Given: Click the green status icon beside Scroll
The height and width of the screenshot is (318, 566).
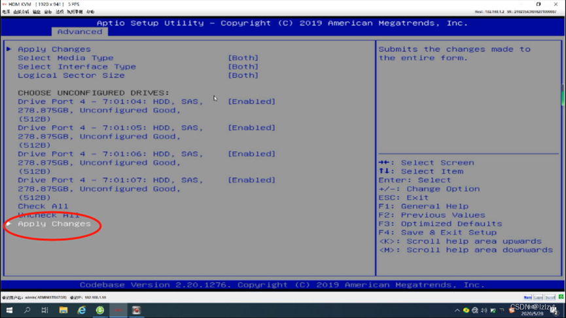Looking at the screenshot, I should pyautogui.click(x=561, y=297).
